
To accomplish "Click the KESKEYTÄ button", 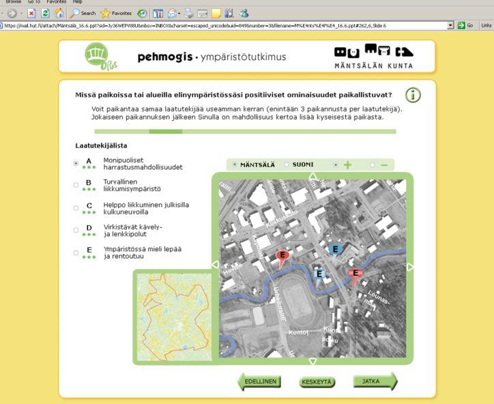I will pyautogui.click(x=317, y=382).
